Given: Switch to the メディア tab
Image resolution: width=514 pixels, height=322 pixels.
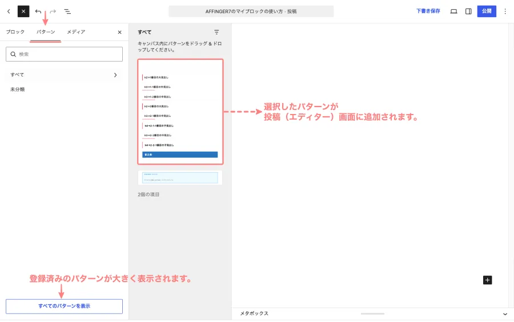Looking at the screenshot, I should tap(76, 32).
